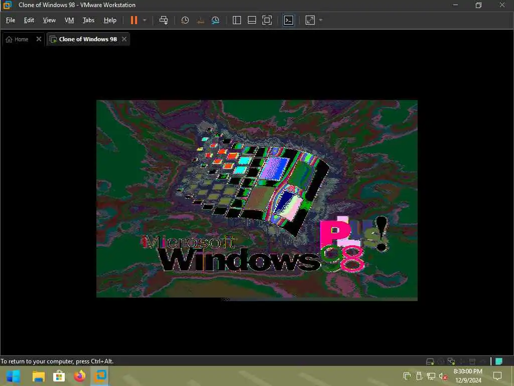Viewport: 514px width, 386px height.
Task: Take a snapshot of this virtual machine
Action: [185, 20]
